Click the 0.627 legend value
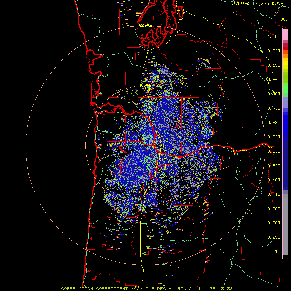The height and width of the screenshot is (291, 291). (x=274, y=137)
